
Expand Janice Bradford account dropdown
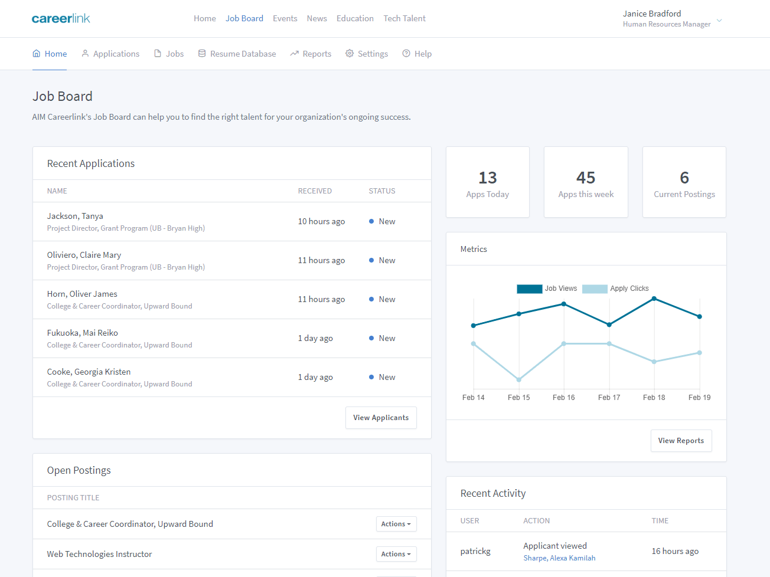click(719, 21)
